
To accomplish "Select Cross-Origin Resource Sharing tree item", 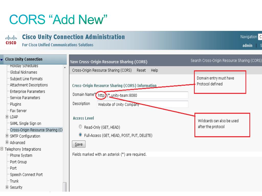I will (36, 130).
